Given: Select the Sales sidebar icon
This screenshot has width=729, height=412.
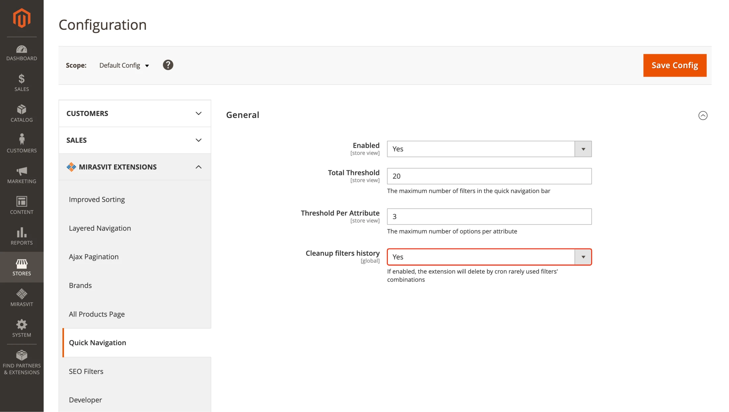Looking at the screenshot, I should click(21, 82).
